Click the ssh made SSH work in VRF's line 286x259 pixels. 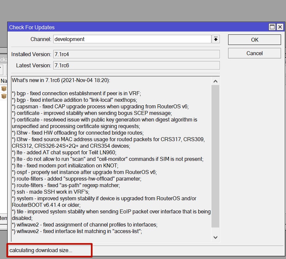[x=51, y=192]
